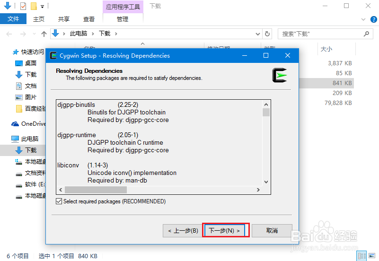Select highlighted 下载 under 此电脑
This screenshot has height=261, width=379.
(x=23, y=150)
